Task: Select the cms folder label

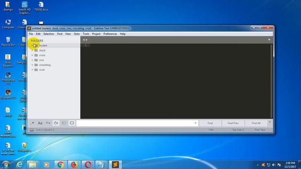Action: tap(41, 60)
